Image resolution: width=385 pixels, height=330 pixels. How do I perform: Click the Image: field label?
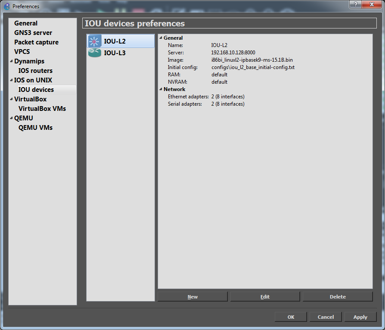click(176, 60)
